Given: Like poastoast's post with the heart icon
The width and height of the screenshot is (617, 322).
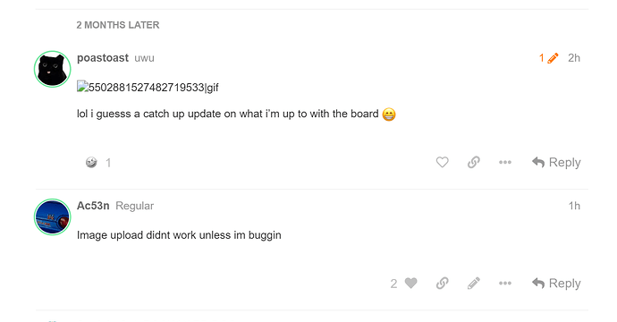Looking at the screenshot, I should click(442, 162).
